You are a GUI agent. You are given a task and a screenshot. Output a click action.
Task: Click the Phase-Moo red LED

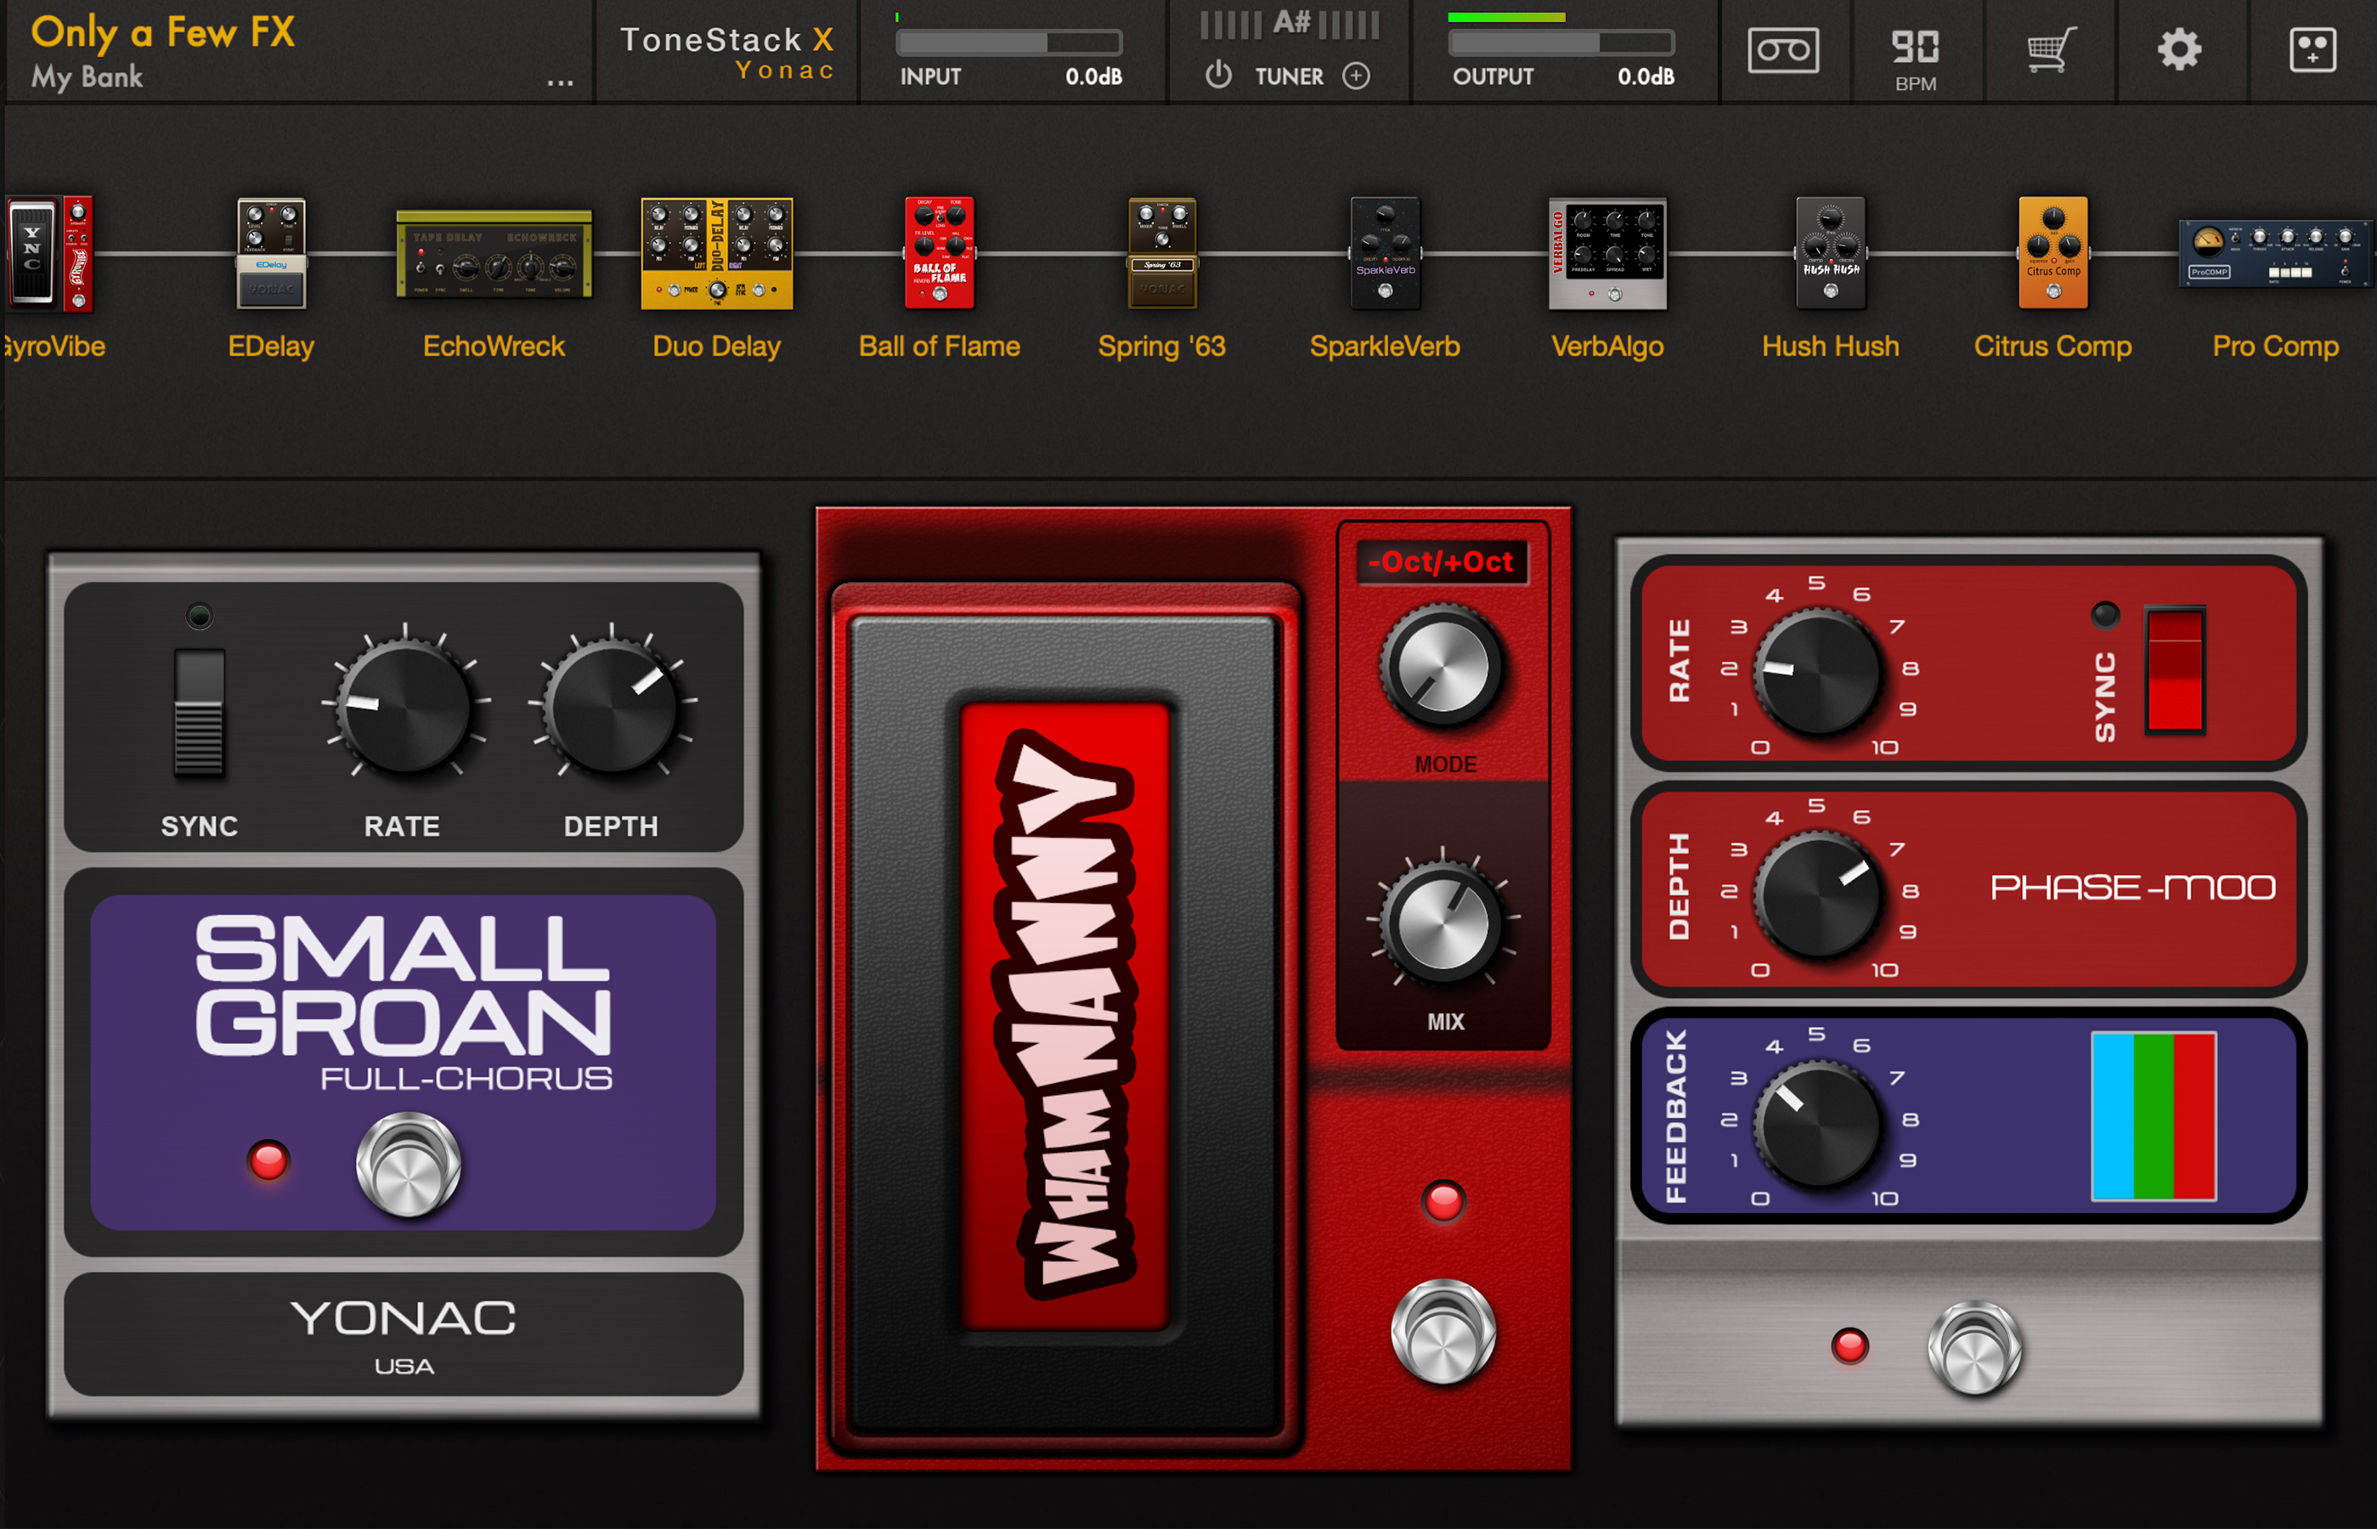pos(1849,1346)
